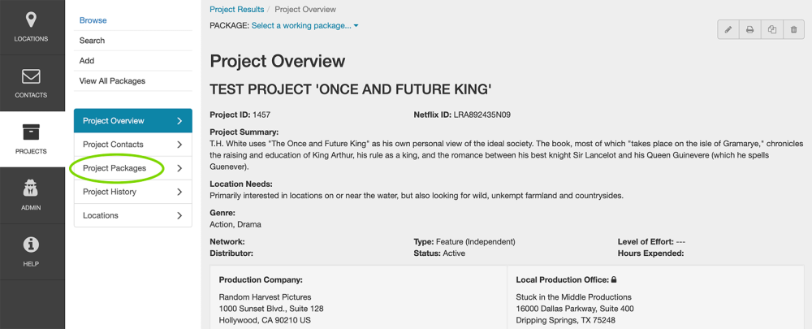Delete project using the trash icon
The image size is (812, 329).
tap(793, 30)
